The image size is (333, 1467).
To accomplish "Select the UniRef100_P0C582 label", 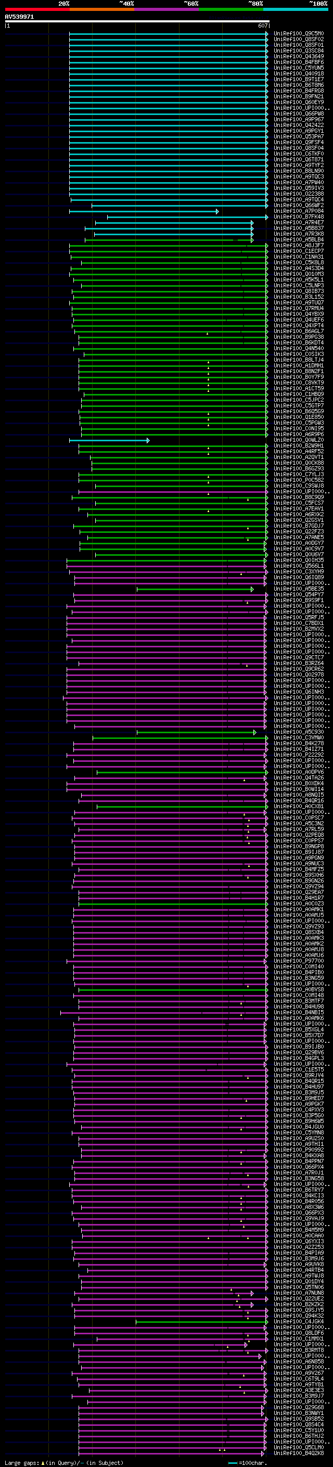I will point(299,480).
